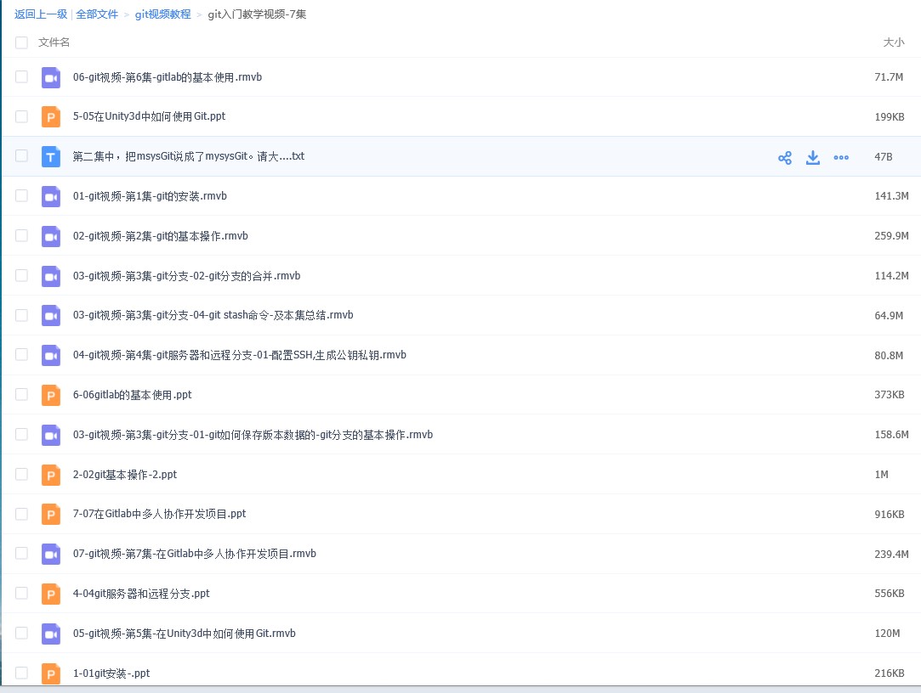Click the 141.3M size value
The image size is (921, 693).
point(891,196)
